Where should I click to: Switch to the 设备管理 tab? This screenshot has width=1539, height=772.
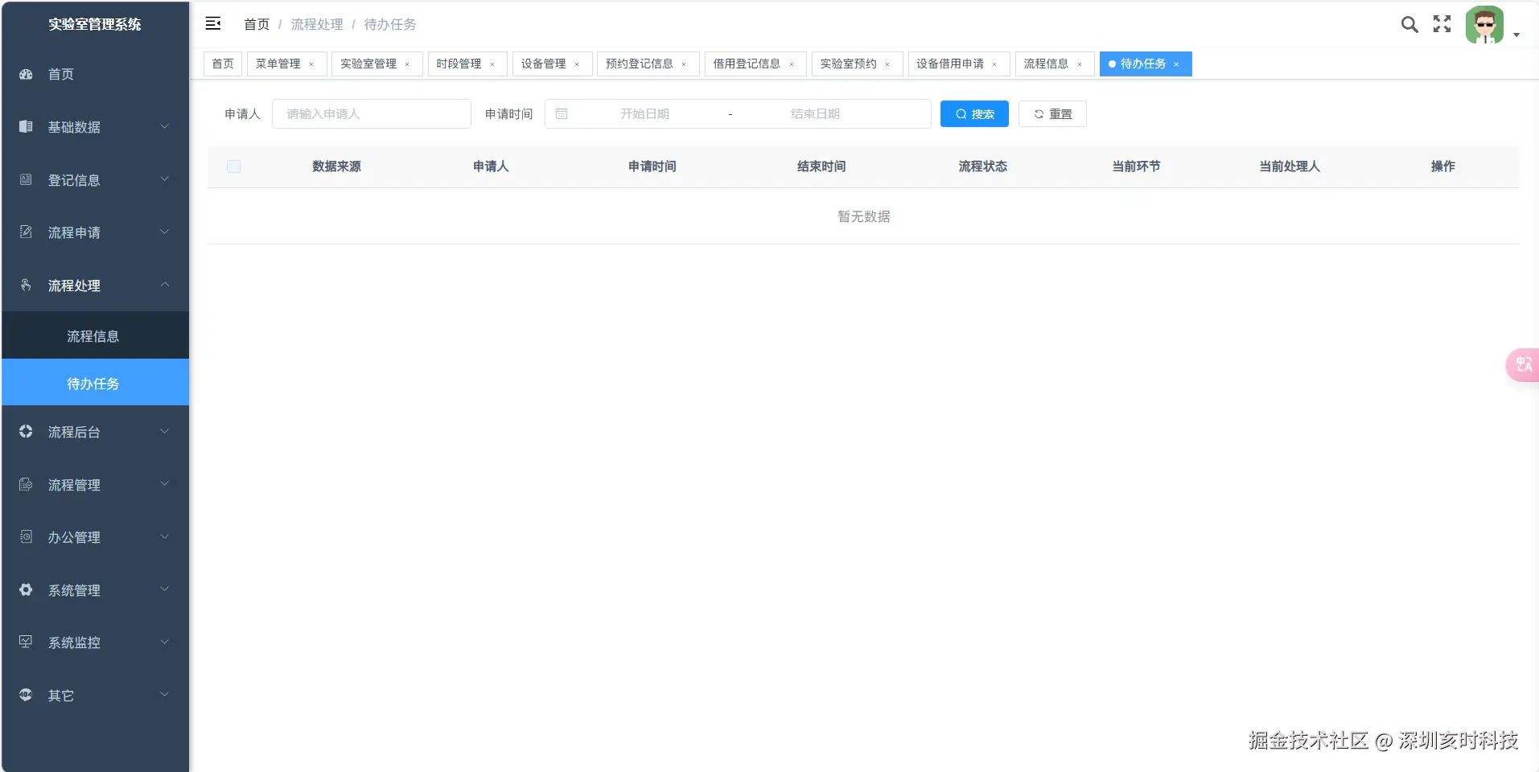coord(543,64)
